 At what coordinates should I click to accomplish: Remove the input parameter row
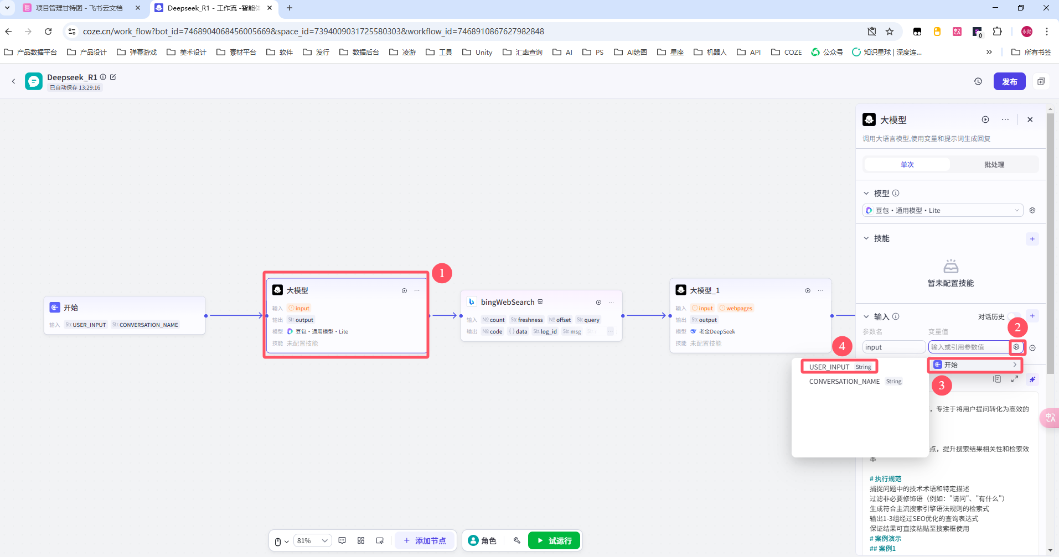click(x=1032, y=348)
